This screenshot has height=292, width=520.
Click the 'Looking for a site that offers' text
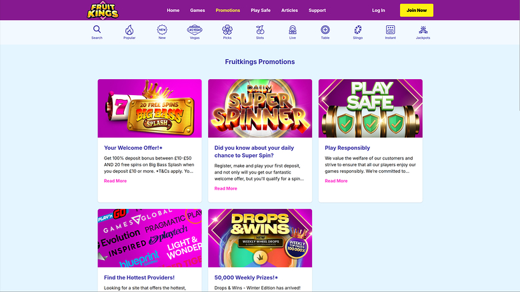pos(145,288)
